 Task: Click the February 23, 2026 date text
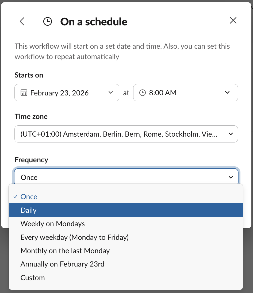[59, 93]
